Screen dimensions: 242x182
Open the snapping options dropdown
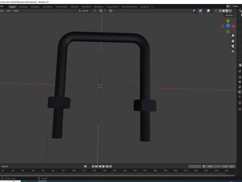coord(105,11)
